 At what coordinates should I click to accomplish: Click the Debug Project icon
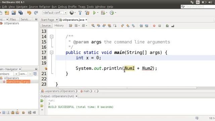tap(103, 13)
